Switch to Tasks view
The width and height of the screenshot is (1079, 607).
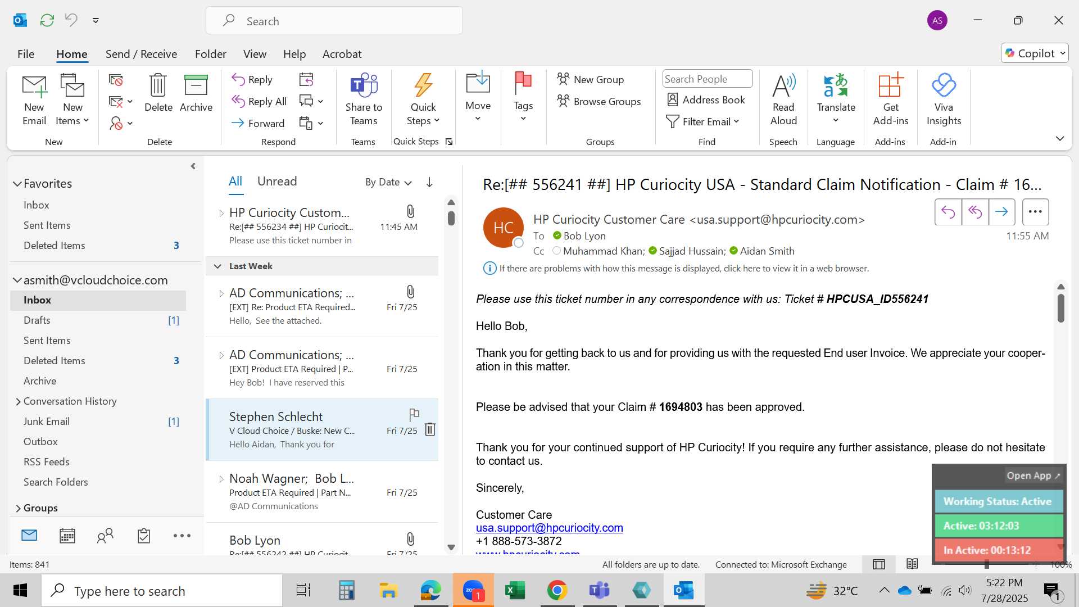[x=144, y=536]
